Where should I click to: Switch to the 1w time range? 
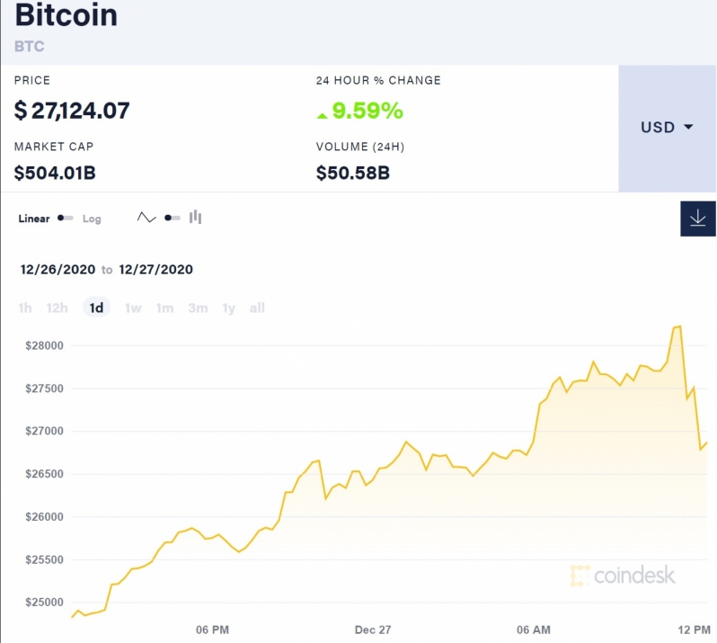coord(133,308)
